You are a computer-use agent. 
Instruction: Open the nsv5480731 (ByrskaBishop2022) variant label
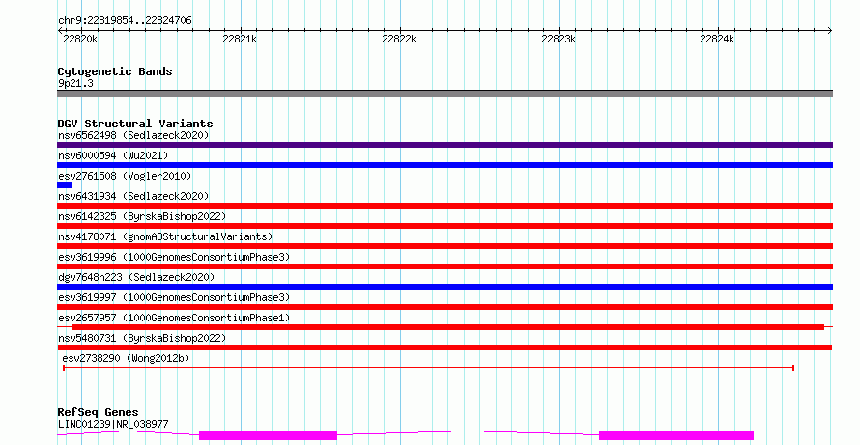(x=142, y=338)
